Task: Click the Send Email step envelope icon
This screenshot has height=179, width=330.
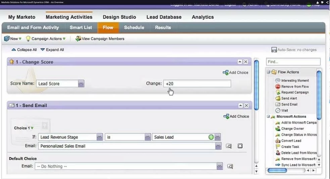Action: pos(12,106)
